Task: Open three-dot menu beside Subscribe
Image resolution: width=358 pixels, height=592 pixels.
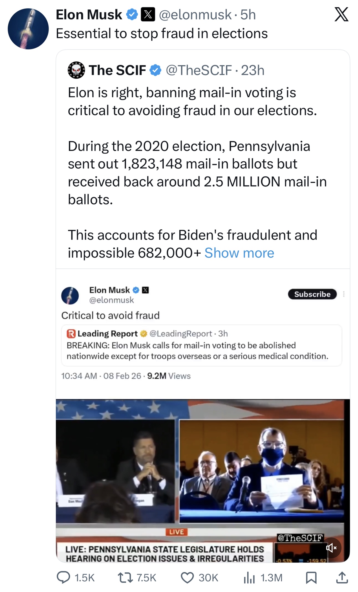Action: coord(344,294)
